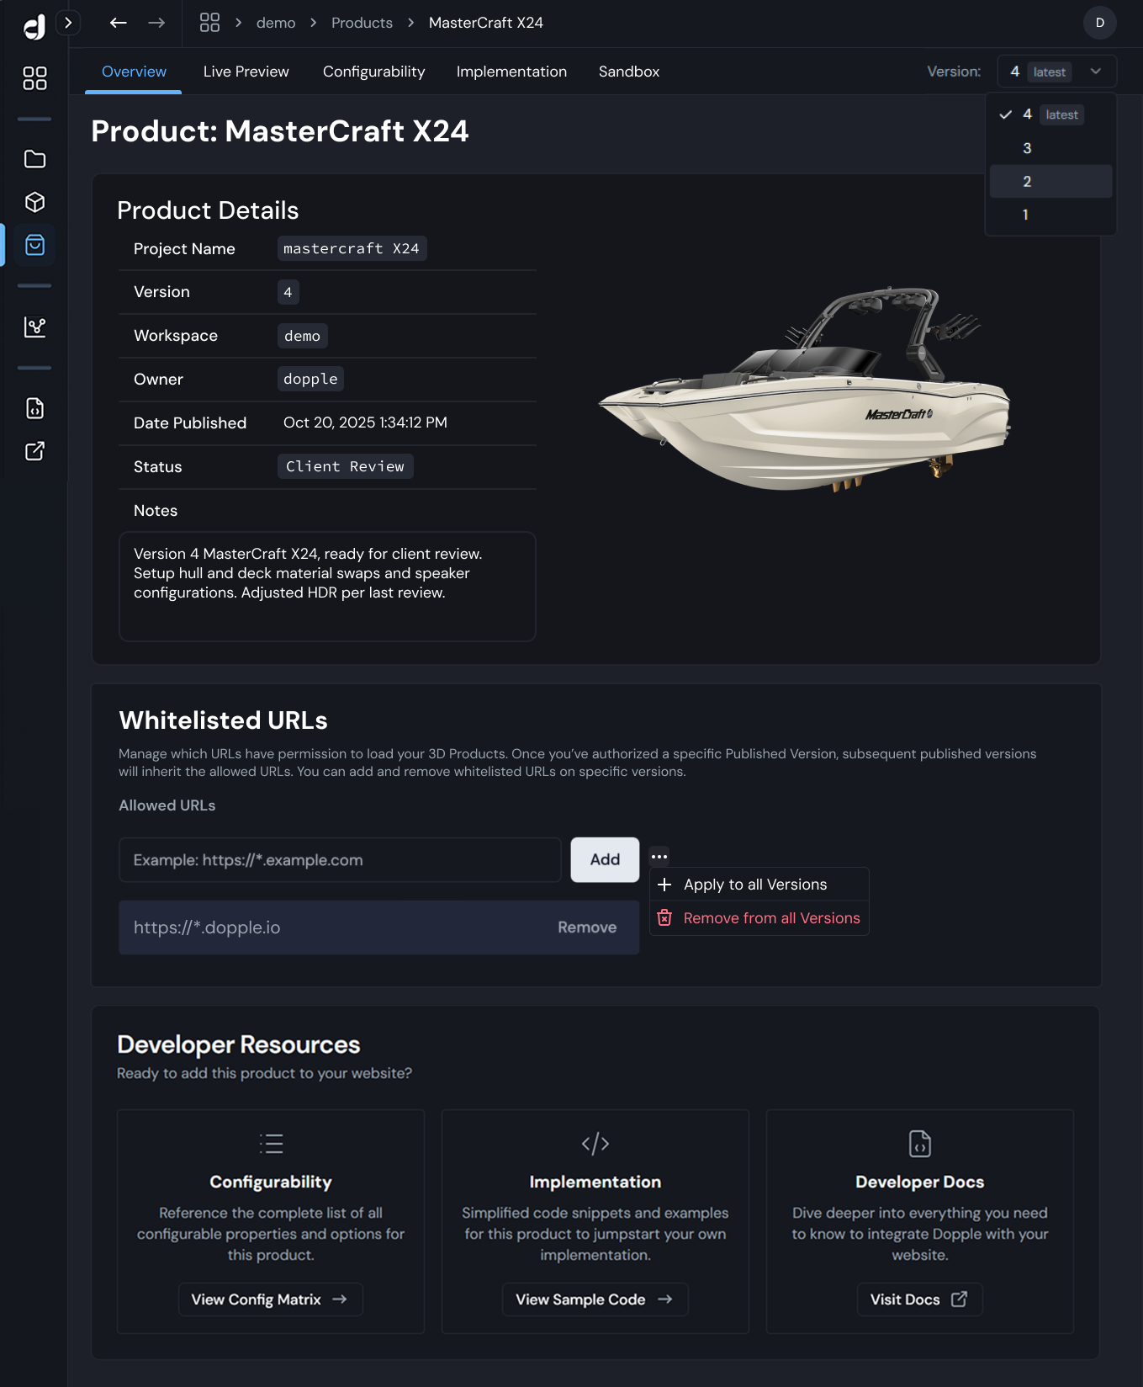Image resolution: width=1143 pixels, height=1387 pixels.
Task: Click the code document sidebar icon
Action: click(34, 408)
